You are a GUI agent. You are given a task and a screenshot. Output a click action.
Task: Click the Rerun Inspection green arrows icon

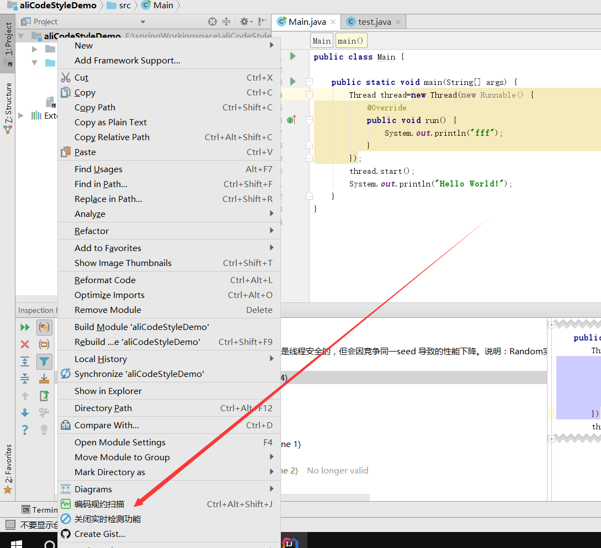click(x=25, y=327)
